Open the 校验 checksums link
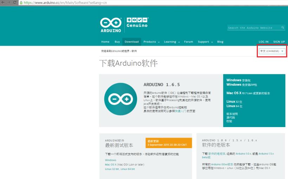288x179 pixels. click(x=229, y=121)
